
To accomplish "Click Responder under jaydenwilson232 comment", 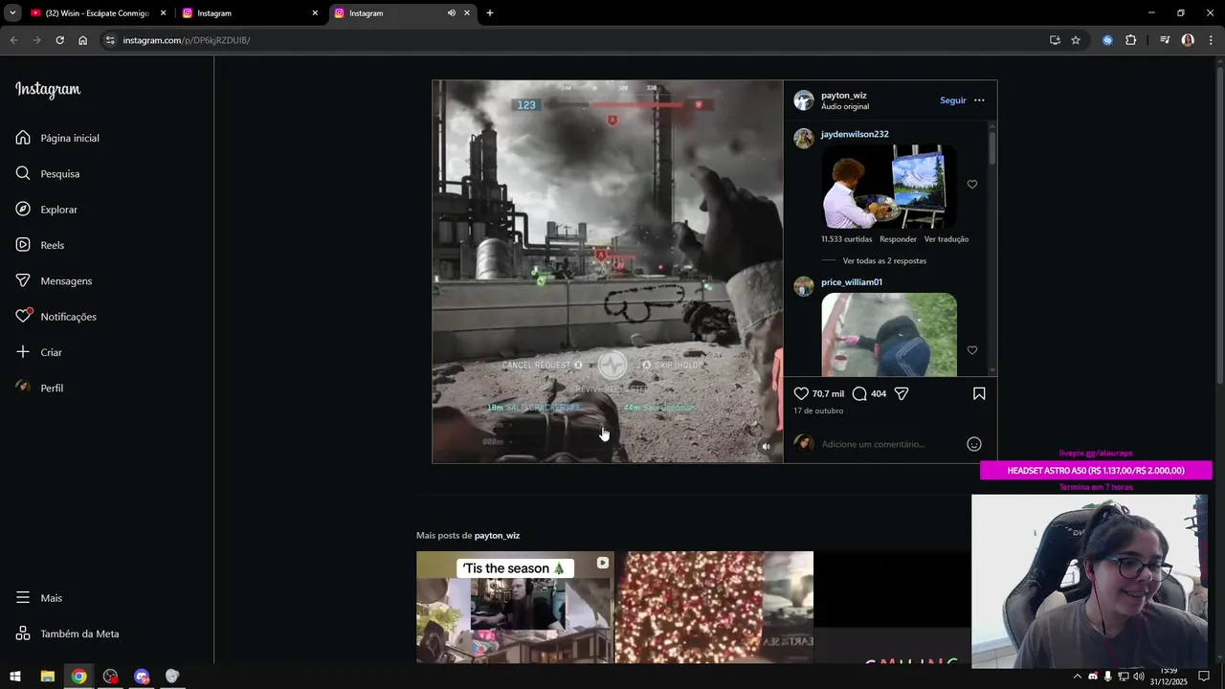I will (898, 239).
